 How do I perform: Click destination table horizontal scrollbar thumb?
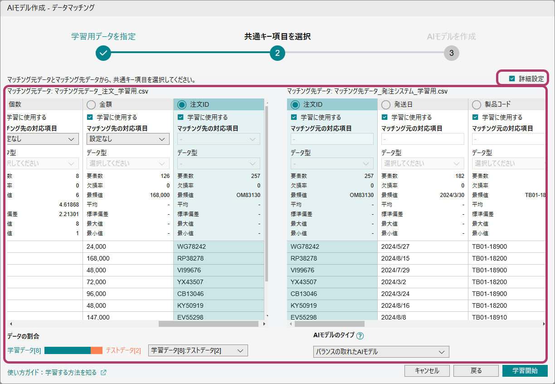point(330,324)
